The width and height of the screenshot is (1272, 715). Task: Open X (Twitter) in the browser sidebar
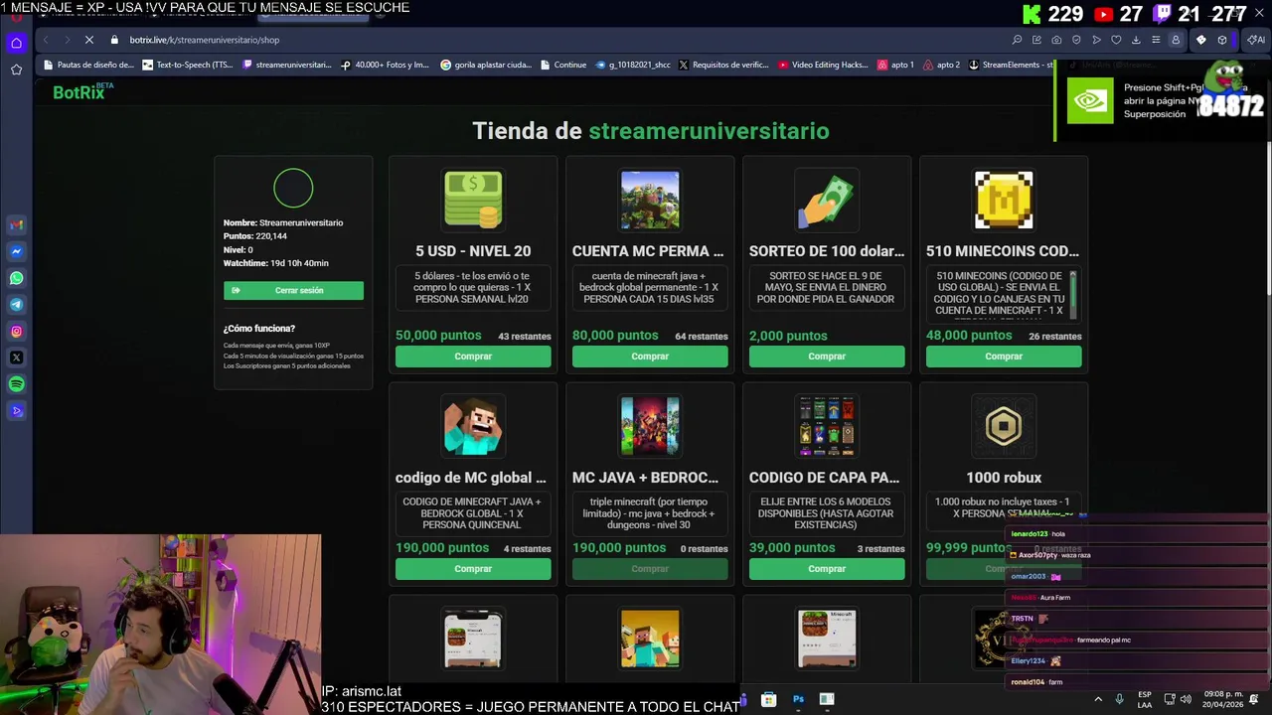click(16, 357)
